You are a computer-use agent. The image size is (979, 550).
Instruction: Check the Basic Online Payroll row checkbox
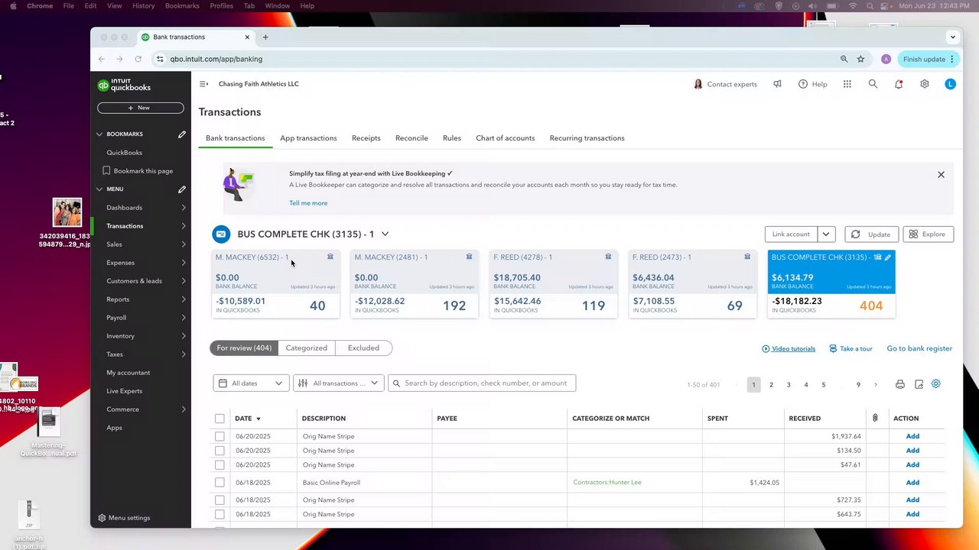[220, 483]
